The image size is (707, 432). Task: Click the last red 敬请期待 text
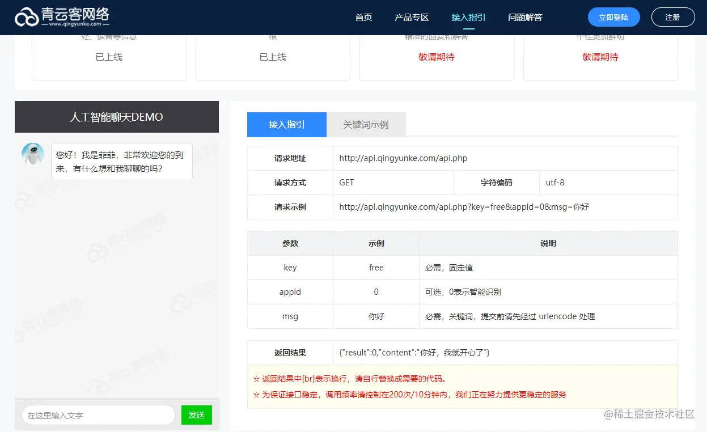[600, 57]
